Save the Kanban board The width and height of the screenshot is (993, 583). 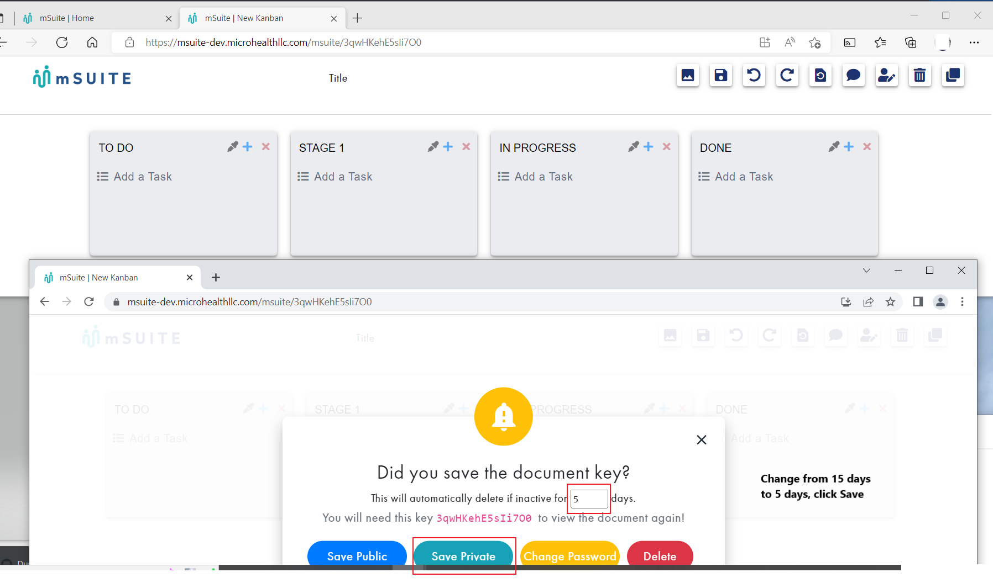point(721,76)
